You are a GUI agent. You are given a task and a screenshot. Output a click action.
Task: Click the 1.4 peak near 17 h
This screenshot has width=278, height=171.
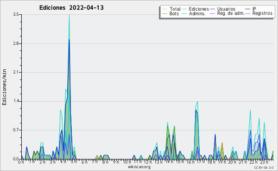[x=197, y=102]
